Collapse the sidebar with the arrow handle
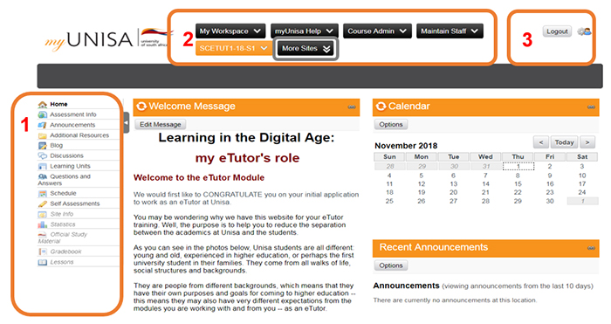This screenshot has width=611, height=324. [x=127, y=122]
